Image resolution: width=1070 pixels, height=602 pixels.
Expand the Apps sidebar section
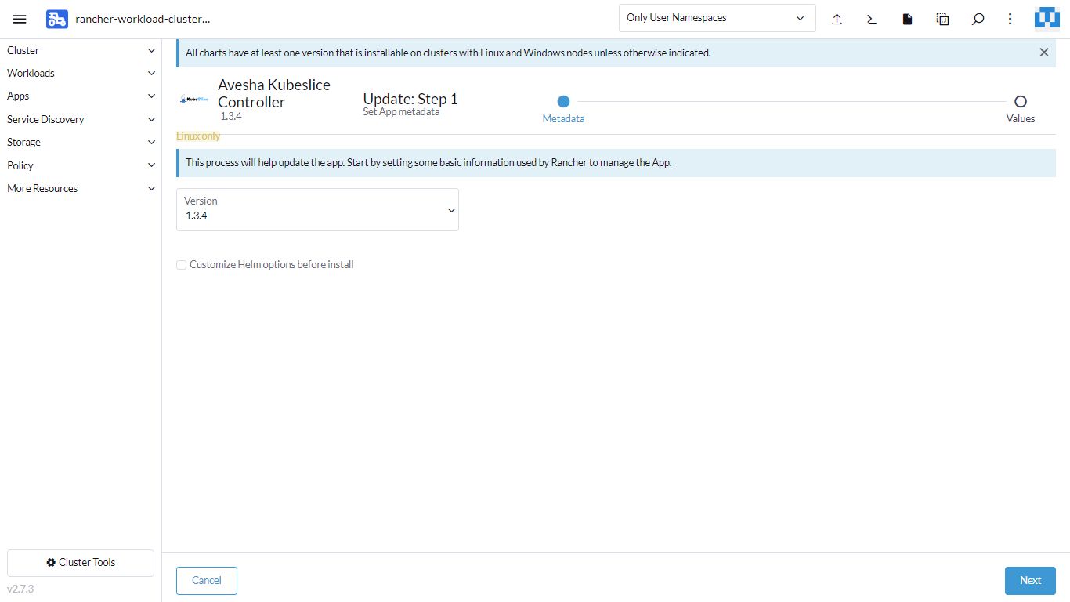[x=81, y=96]
